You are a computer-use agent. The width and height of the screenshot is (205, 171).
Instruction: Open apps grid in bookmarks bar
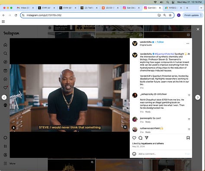(3, 22)
